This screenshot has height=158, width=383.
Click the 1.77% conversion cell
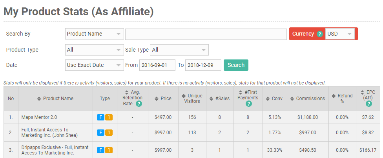coord(275,133)
